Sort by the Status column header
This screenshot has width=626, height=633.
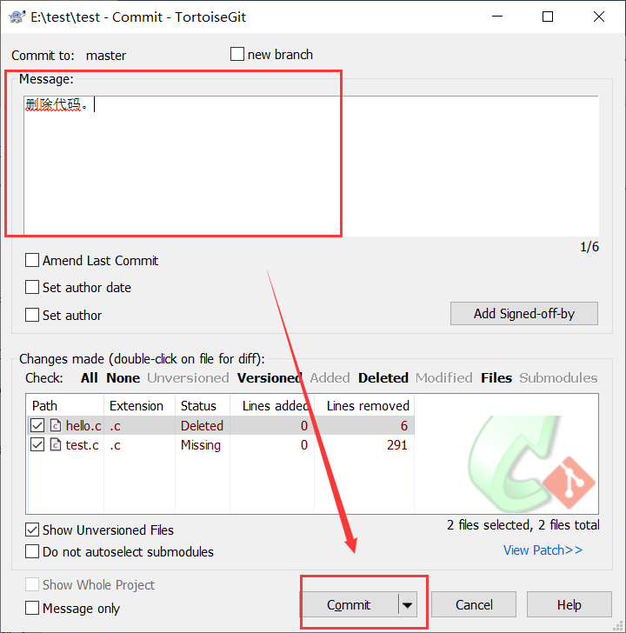tap(203, 405)
